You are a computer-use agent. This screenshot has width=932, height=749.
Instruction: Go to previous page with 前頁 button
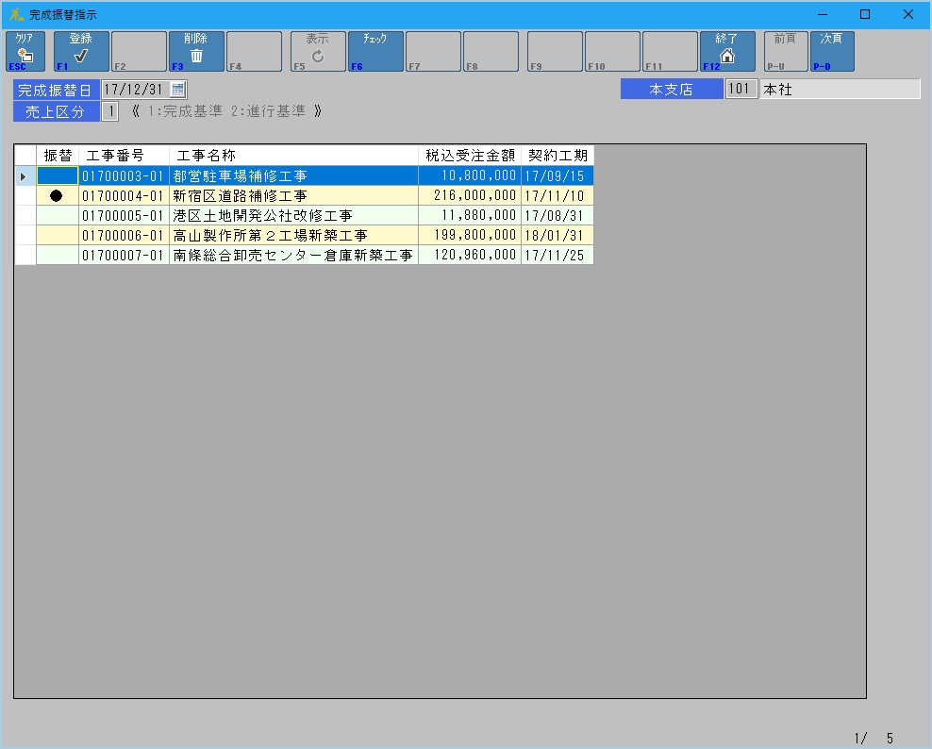tap(785, 52)
